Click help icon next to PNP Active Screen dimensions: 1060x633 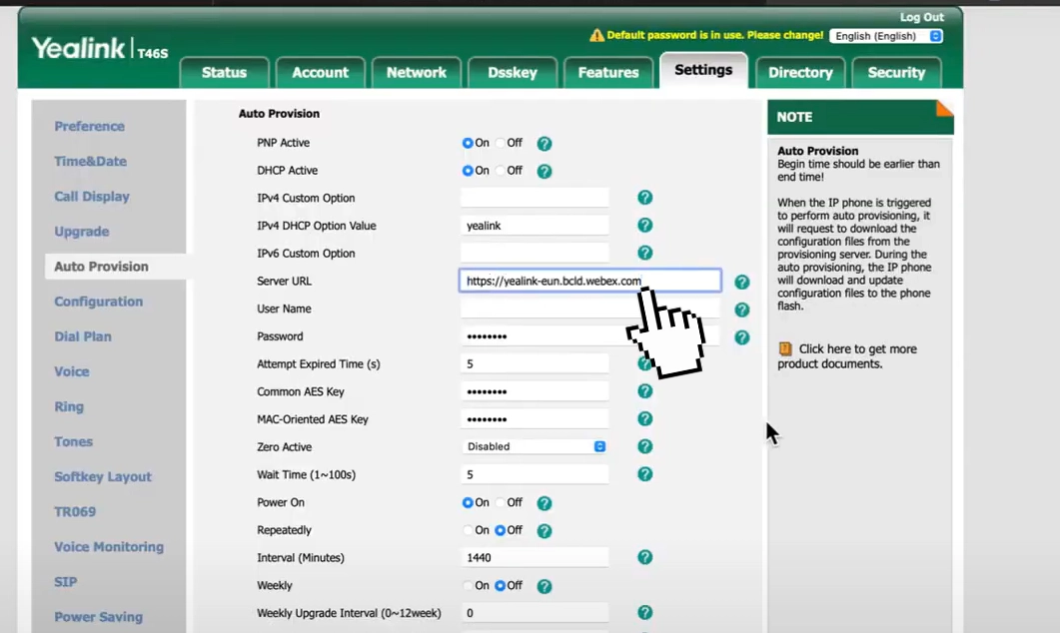tap(544, 143)
